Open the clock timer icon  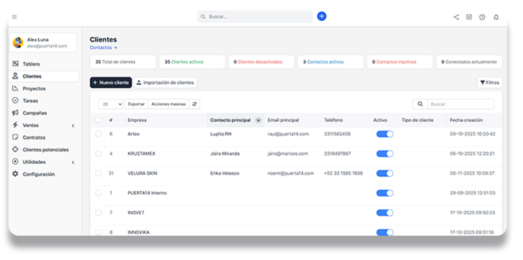tap(482, 17)
